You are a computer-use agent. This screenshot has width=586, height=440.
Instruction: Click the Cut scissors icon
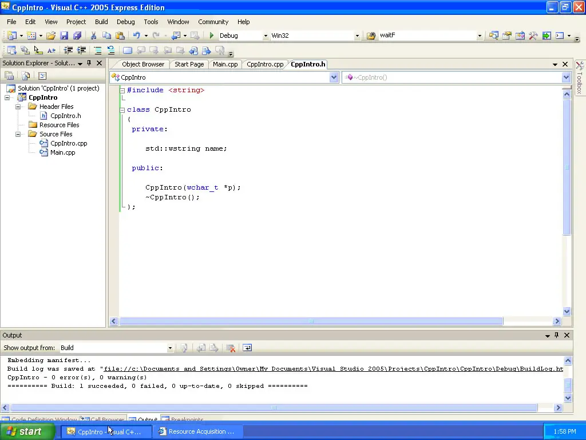pos(93,36)
